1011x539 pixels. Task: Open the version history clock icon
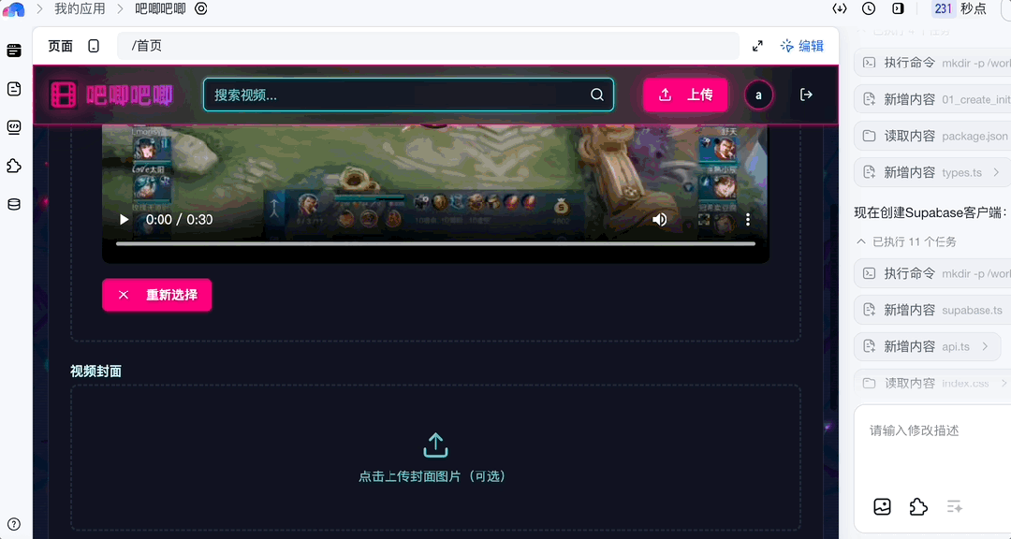pyautogui.click(x=867, y=8)
